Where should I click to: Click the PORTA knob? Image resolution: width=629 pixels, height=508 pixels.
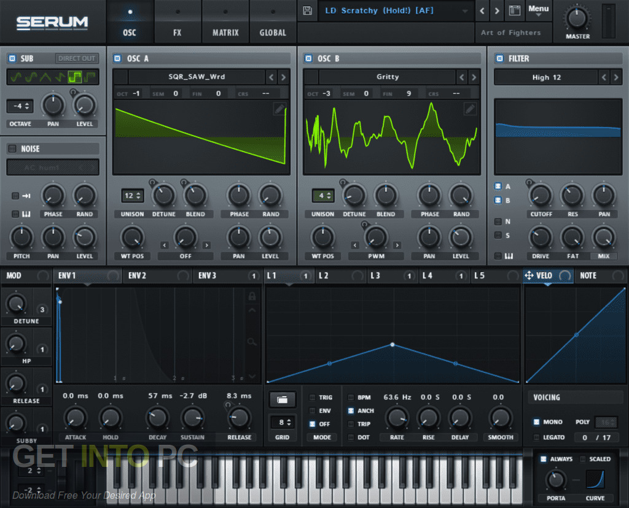[x=555, y=480]
